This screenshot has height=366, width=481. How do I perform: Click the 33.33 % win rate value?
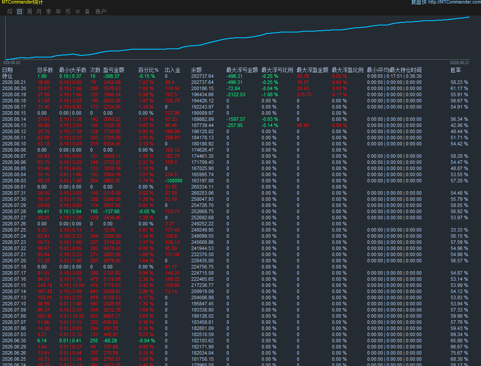pos(459,230)
